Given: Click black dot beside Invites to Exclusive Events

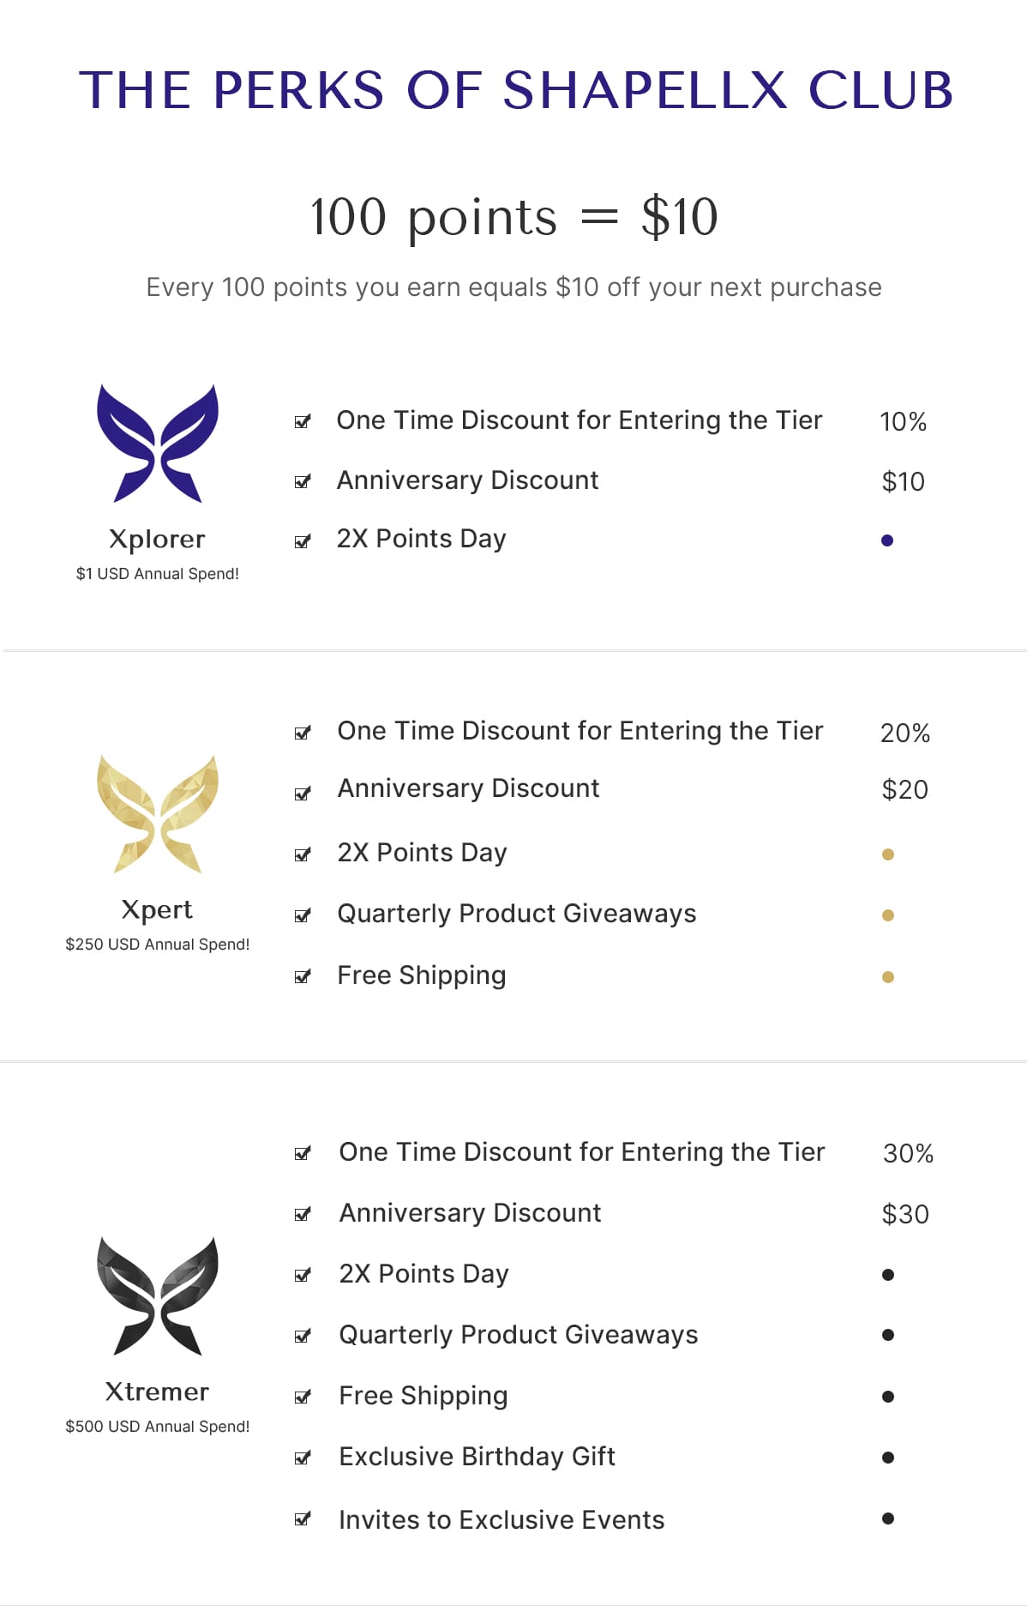Looking at the screenshot, I should [888, 1518].
